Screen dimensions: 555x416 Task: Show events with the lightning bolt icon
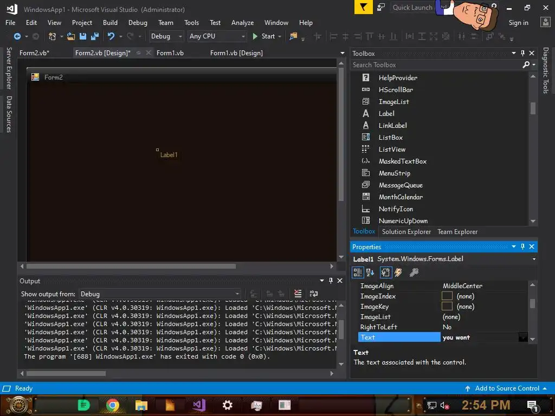pyautogui.click(x=398, y=272)
